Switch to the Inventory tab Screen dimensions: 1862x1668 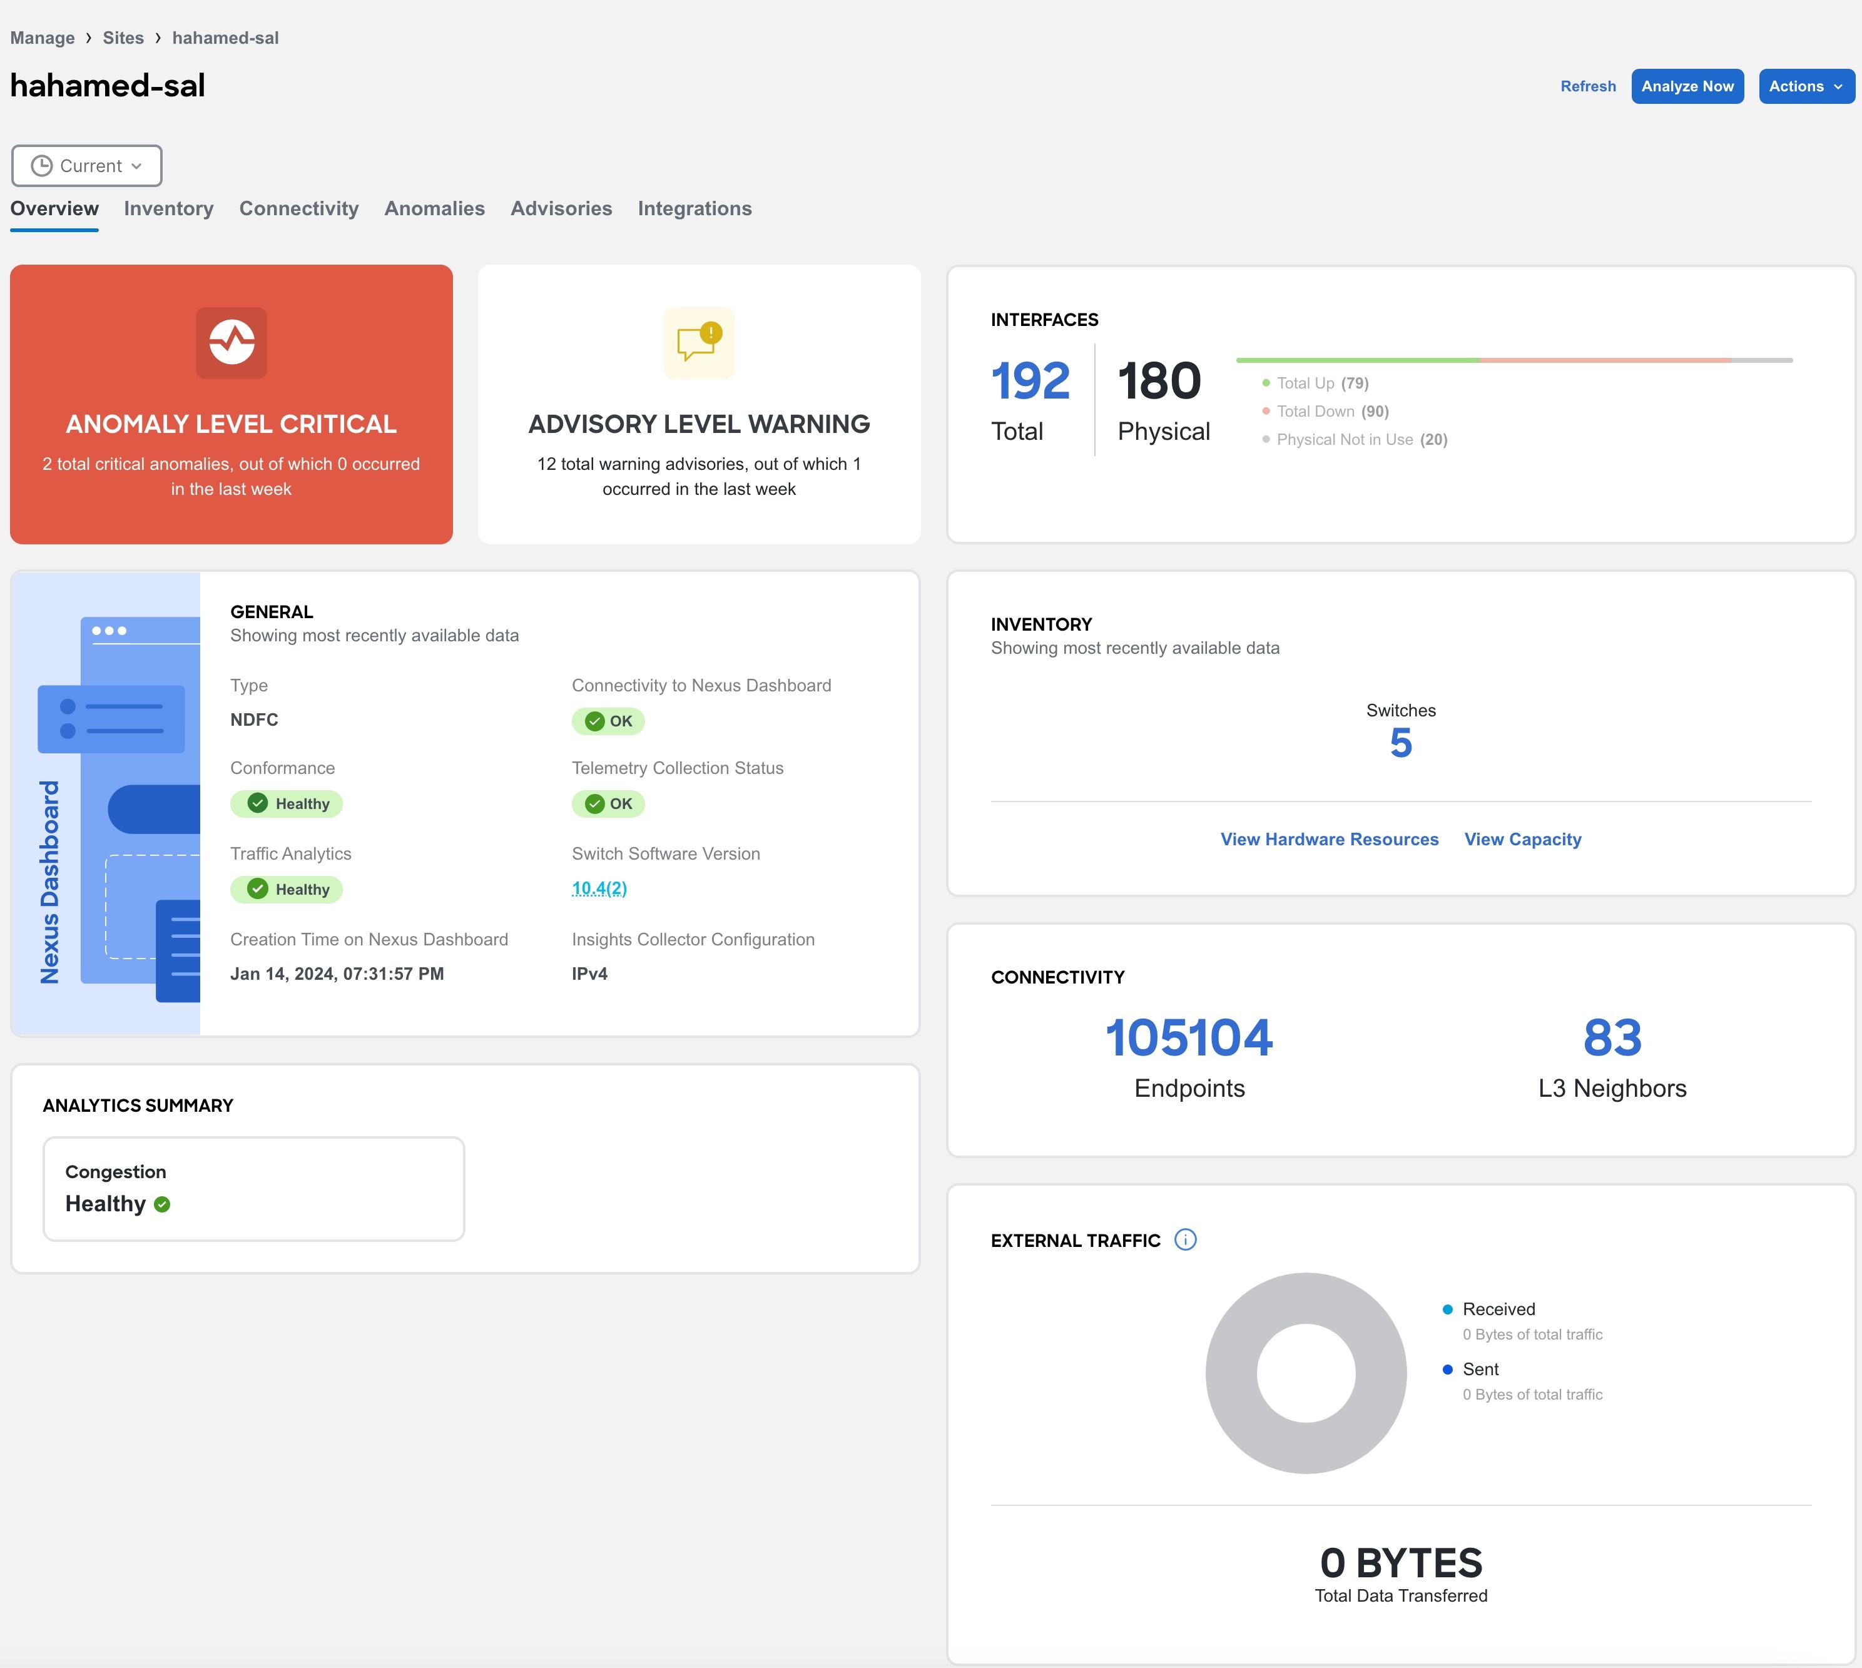(x=169, y=208)
